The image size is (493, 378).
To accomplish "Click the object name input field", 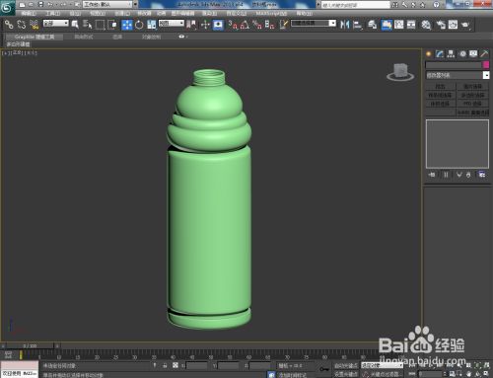I will [x=454, y=65].
